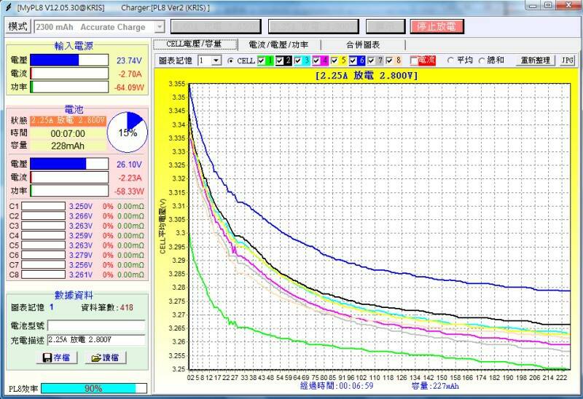Enable the red 電流 current checkbox
Image resolution: width=583 pixels, height=399 pixels.
[x=414, y=60]
